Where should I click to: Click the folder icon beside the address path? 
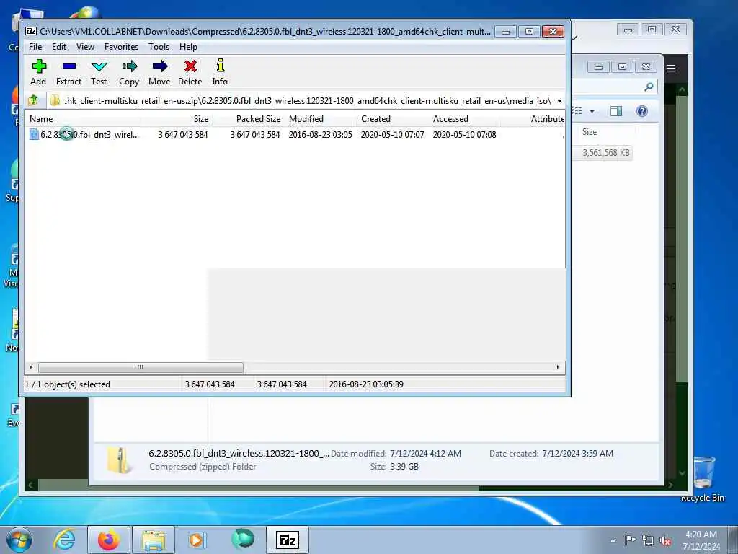(x=55, y=100)
